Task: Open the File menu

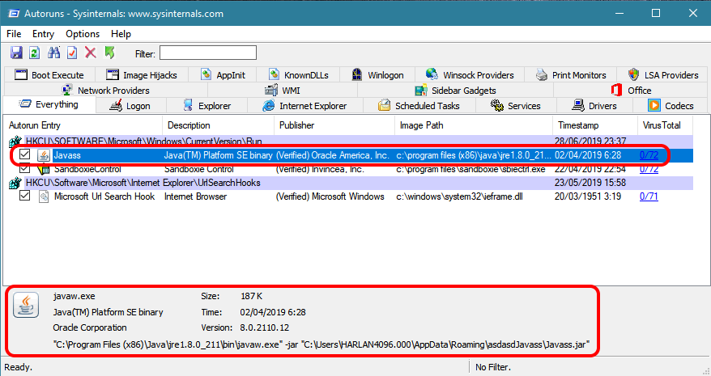Action: [x=14, y=34]
